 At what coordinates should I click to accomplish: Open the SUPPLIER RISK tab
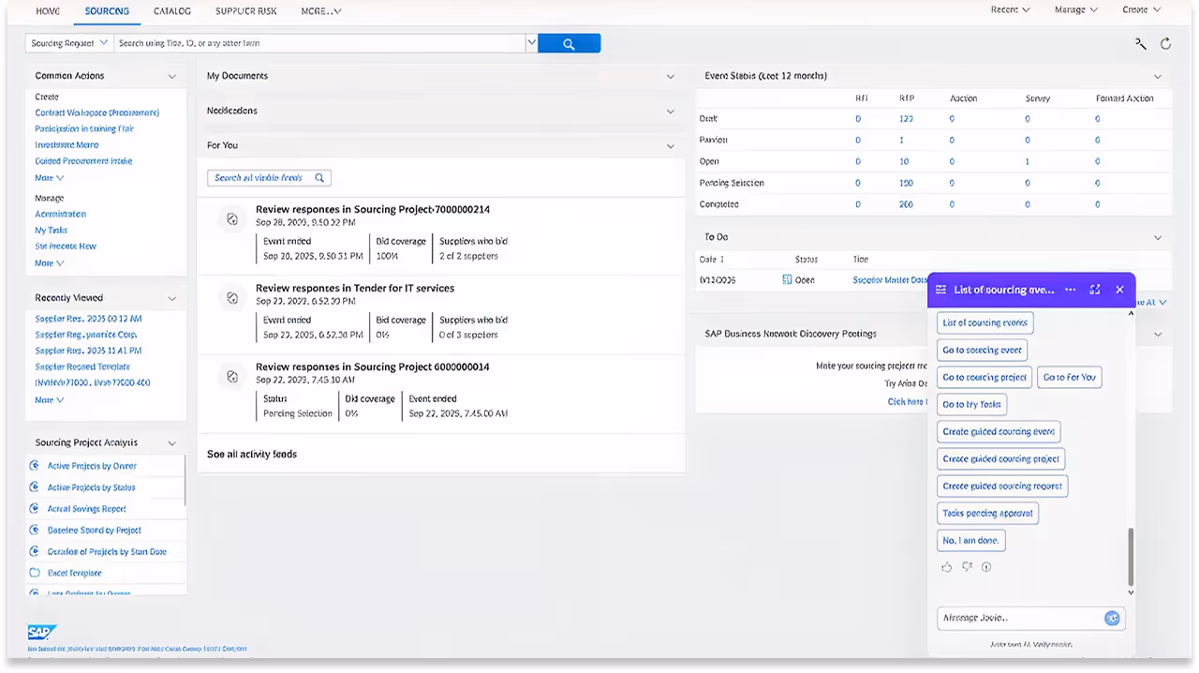[245, 11]
